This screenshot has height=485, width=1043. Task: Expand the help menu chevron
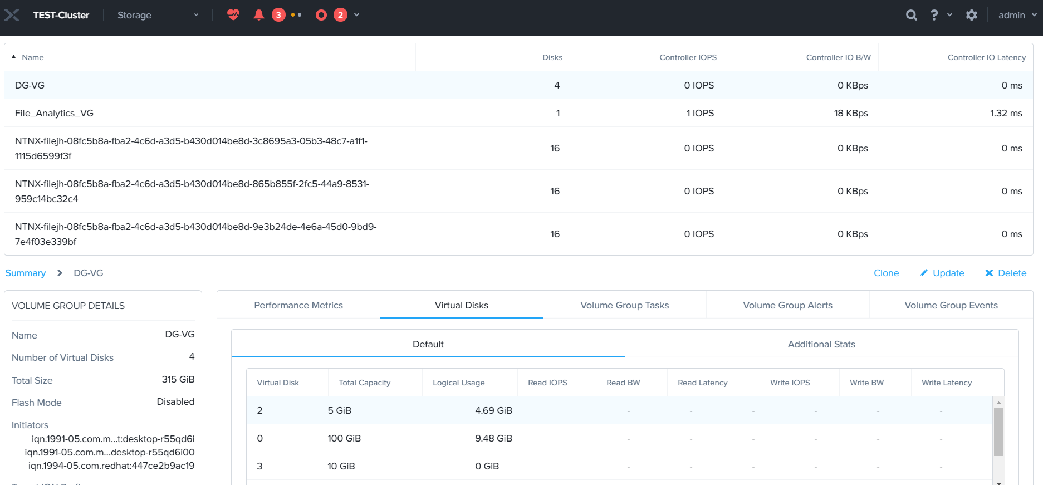pyautogui.click(x=950, y=15)
